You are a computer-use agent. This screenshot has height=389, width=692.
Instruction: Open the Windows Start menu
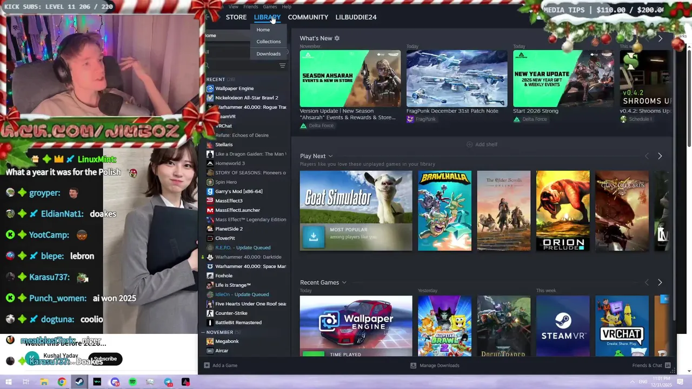(x=9, y=382)
